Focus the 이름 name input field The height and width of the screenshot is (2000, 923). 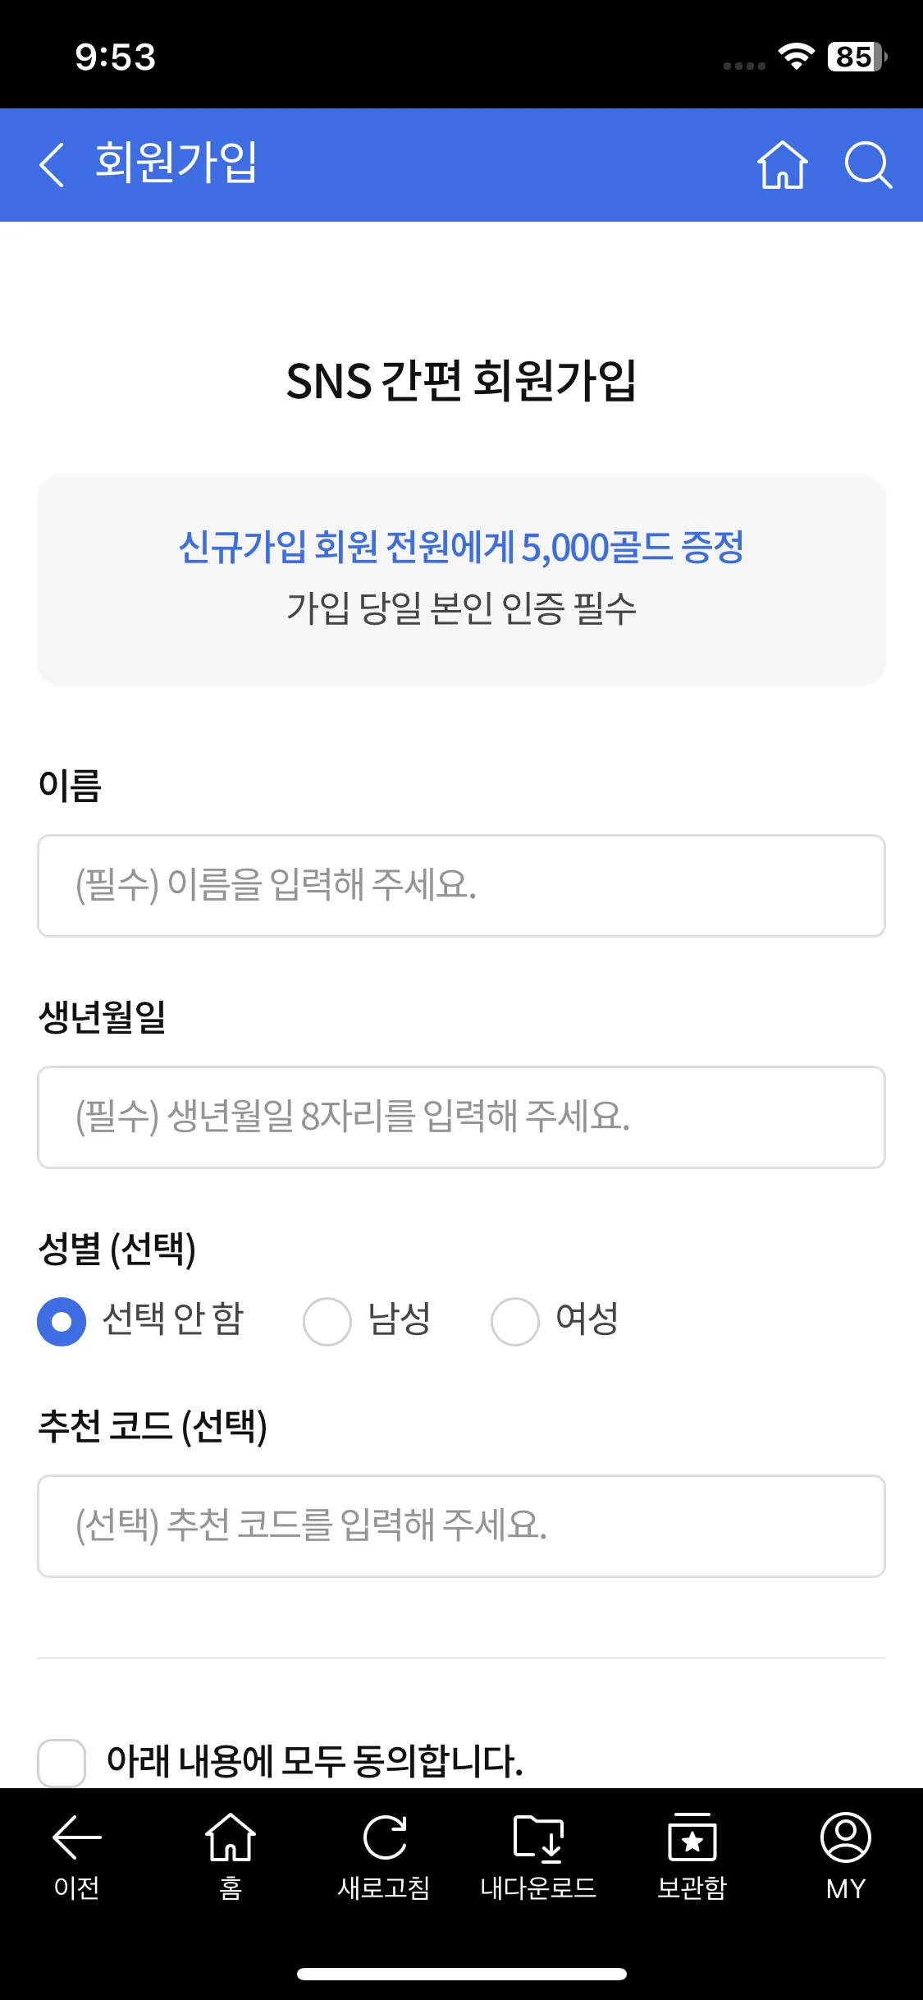pos(461,886)
